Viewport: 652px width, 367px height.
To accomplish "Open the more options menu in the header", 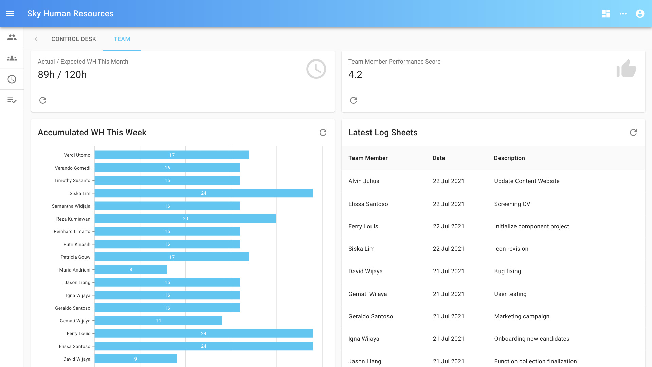I will pyautogui.click(x=623, y=14).
